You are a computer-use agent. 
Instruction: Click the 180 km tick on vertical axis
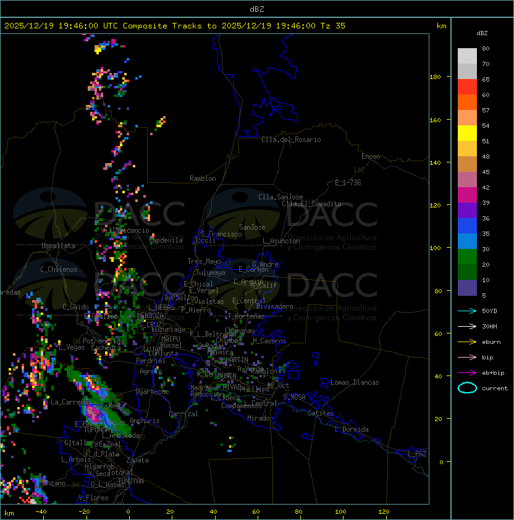click(435, 77)
